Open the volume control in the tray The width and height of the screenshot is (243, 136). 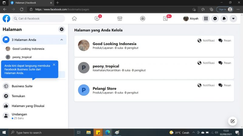(x=217, y=132)
